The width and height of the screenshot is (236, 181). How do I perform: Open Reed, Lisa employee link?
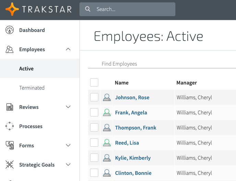(x=127, y=143)
